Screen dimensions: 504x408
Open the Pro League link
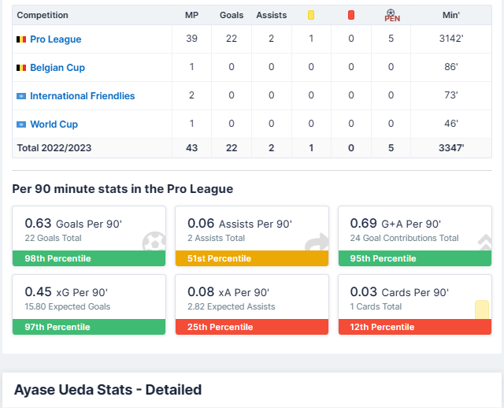(56, 39)
